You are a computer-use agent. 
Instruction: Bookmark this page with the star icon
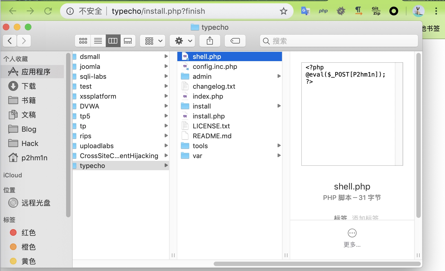coord(284,11)
